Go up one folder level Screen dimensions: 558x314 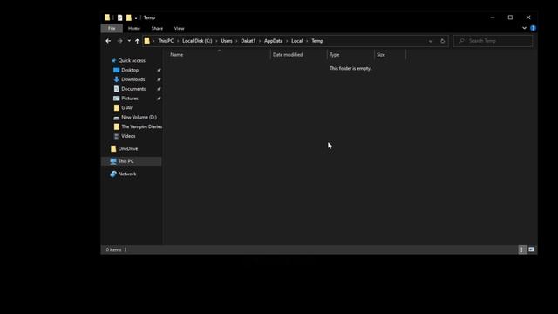[138, 41]
